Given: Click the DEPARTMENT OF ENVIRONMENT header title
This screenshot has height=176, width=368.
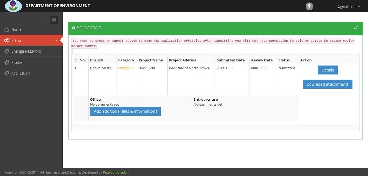Looking at the screenshot, I should [x=58, y=6].
